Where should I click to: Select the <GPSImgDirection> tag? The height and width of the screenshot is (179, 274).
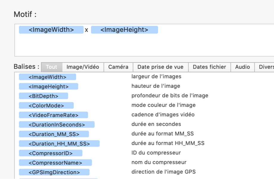tap(54, 172)
